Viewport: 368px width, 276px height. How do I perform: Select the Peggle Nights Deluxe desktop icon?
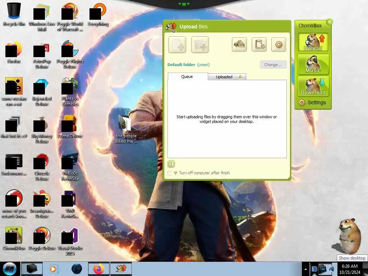[70, 55]
